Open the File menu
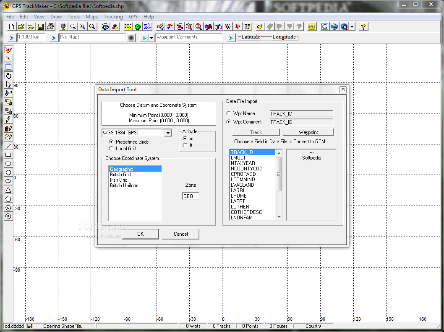This screenshot has width=444, height=332. 10,17
